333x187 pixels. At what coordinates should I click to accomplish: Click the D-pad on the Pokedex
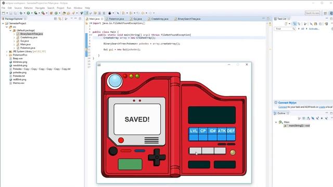coord(157,157)
